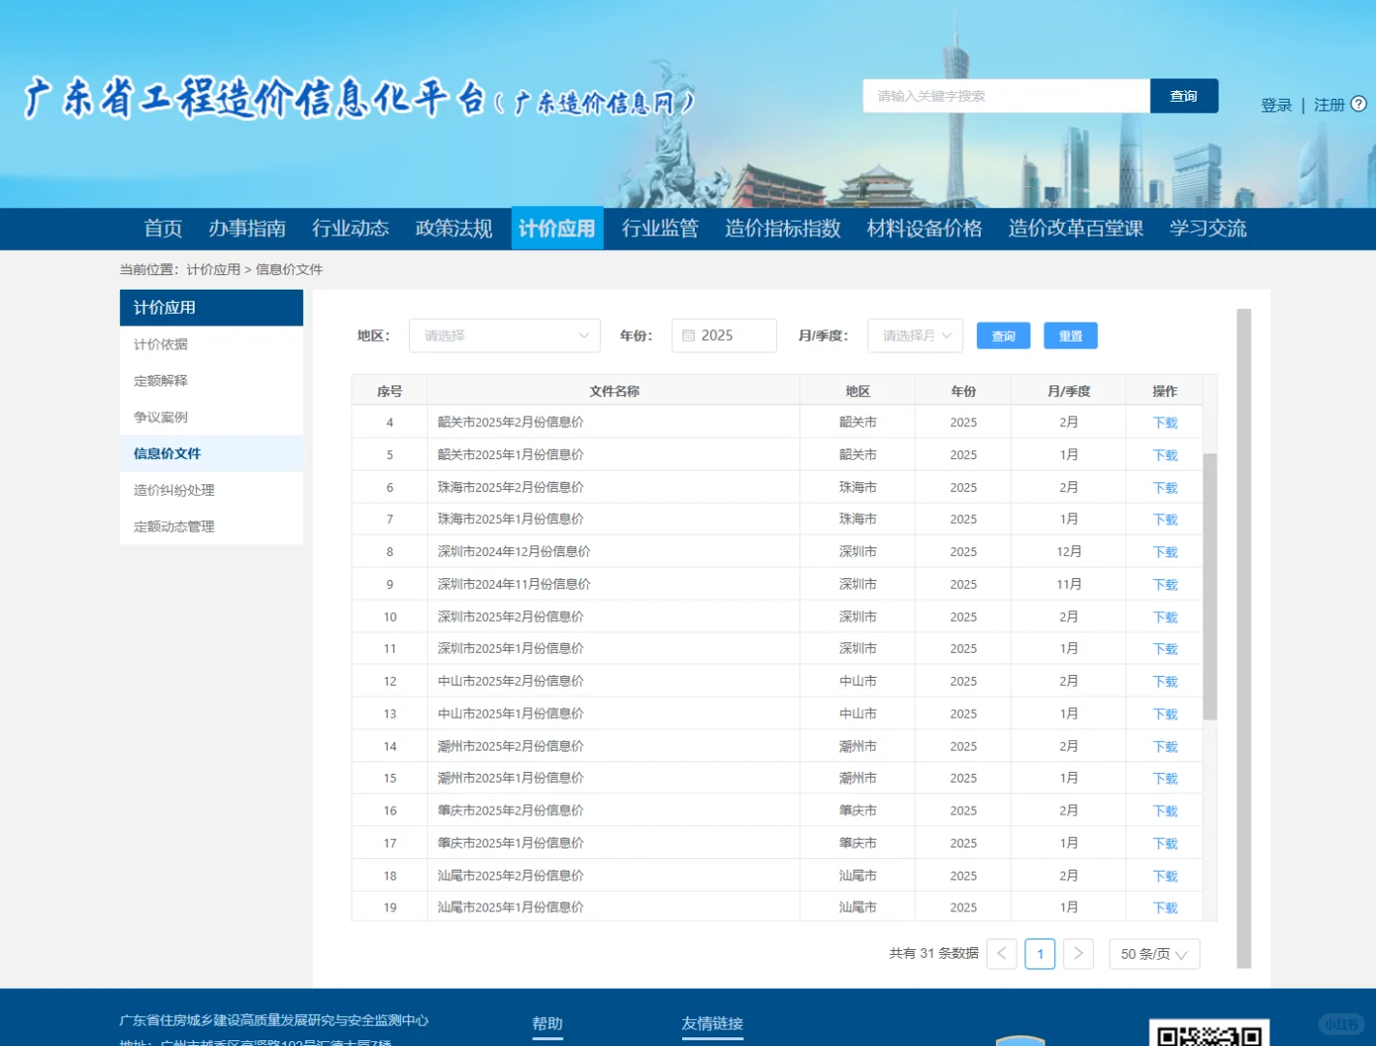Viewport: 1376px width, 1046px height.
Task: Open 地区 region selector dropdown
Action: click(504, 335)
